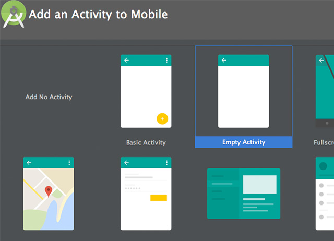Select the Add No Activity option
Image resolution: width=334 pixels, height=241 pixels.
pos(49,97)
